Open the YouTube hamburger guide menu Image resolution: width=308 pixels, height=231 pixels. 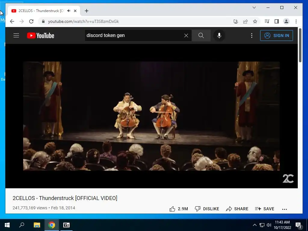point(16,35)
